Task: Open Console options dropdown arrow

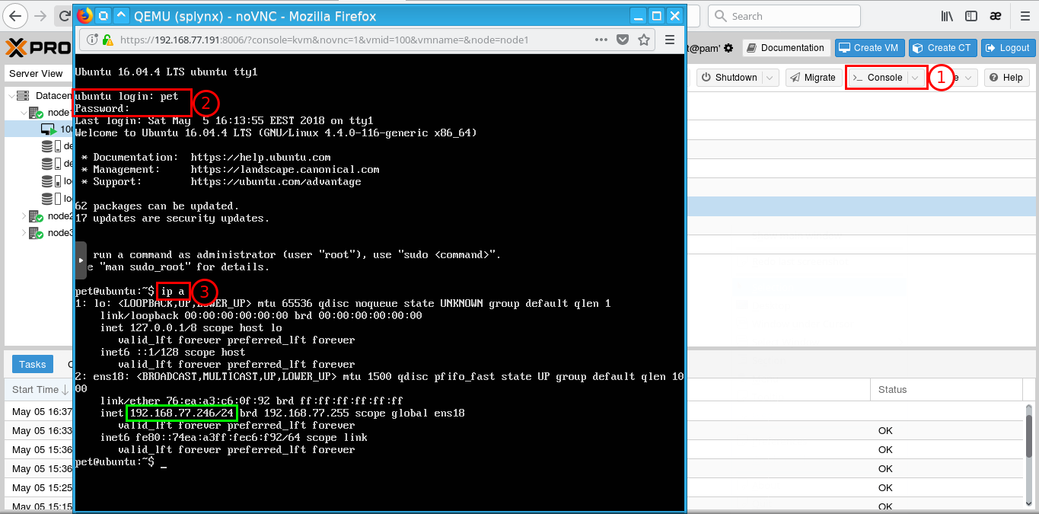Action: pyautogui.click(x=916, y=78)
